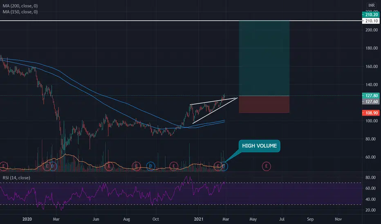Screen dimensions: 381x224
Task: Click the 210.10 horizontal line price label
Action: pyautogui.click(x=371, y=21)
